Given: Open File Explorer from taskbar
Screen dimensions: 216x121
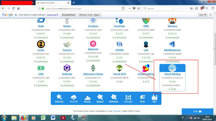Looking at the screenshot, I should [14, 118].
